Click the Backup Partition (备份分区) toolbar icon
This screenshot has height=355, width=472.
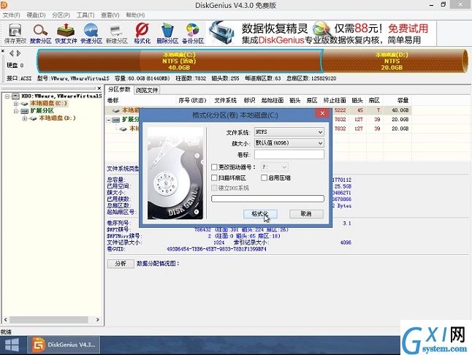click(x=193, y=33)
